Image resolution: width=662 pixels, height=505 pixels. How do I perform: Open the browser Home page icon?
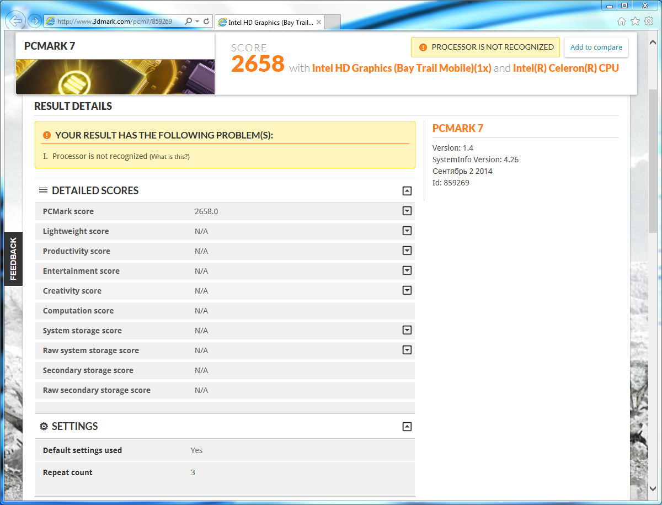622,21
